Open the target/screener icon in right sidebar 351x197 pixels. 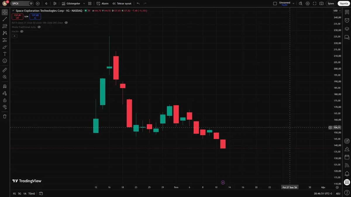coord(347,141)
